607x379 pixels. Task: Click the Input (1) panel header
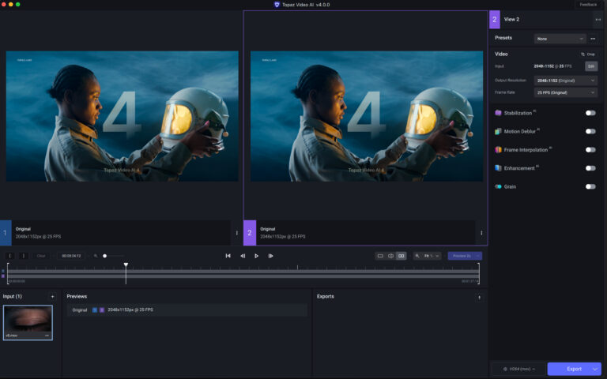(x=13, y=296)
